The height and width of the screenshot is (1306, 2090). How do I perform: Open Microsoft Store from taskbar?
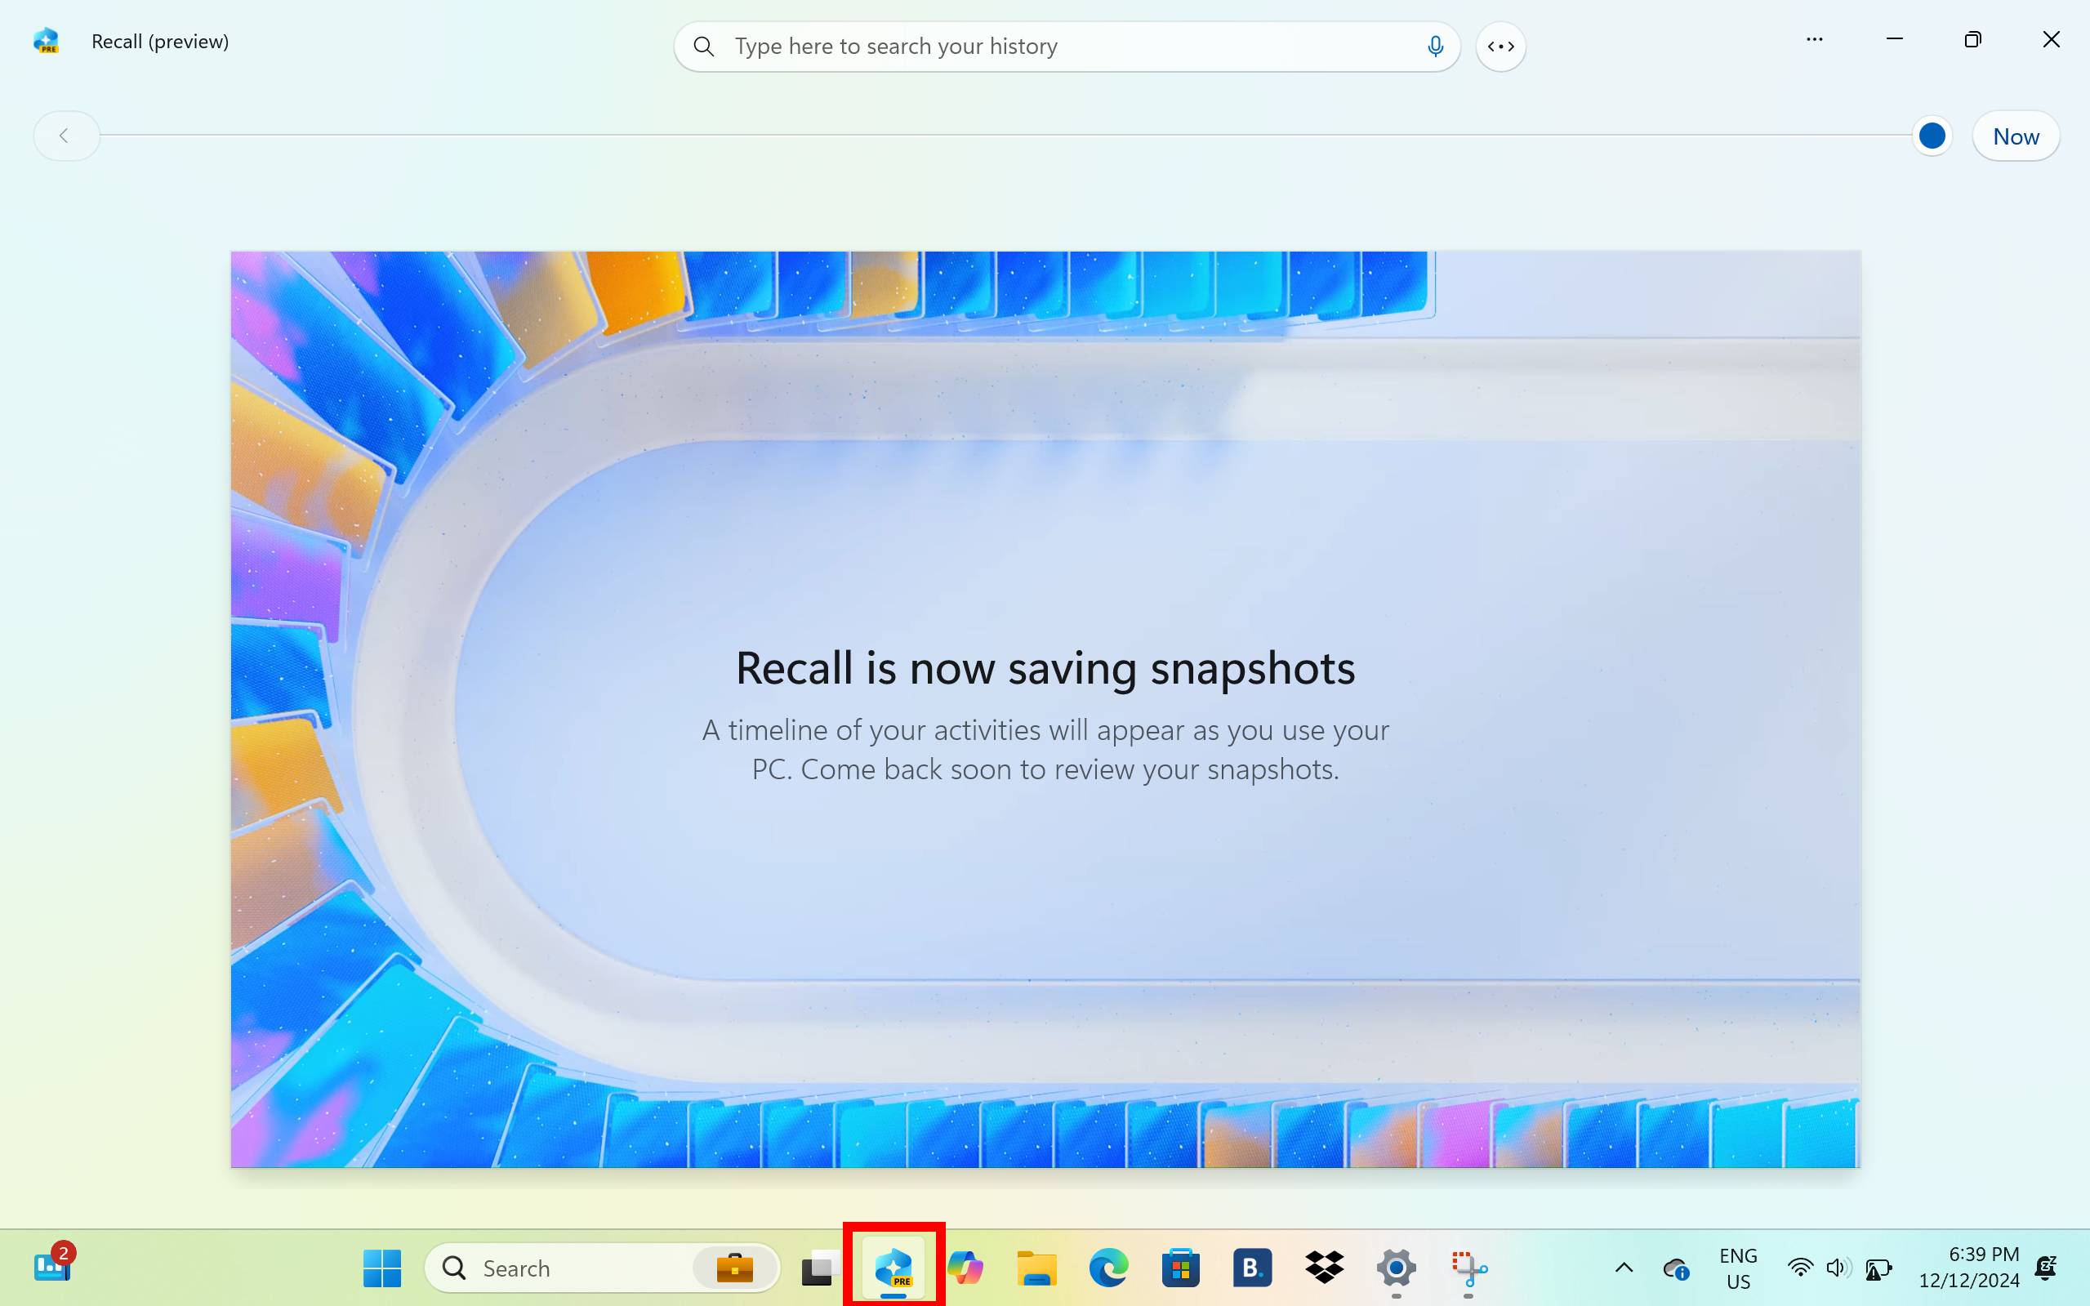(x=1179, y=1268)
